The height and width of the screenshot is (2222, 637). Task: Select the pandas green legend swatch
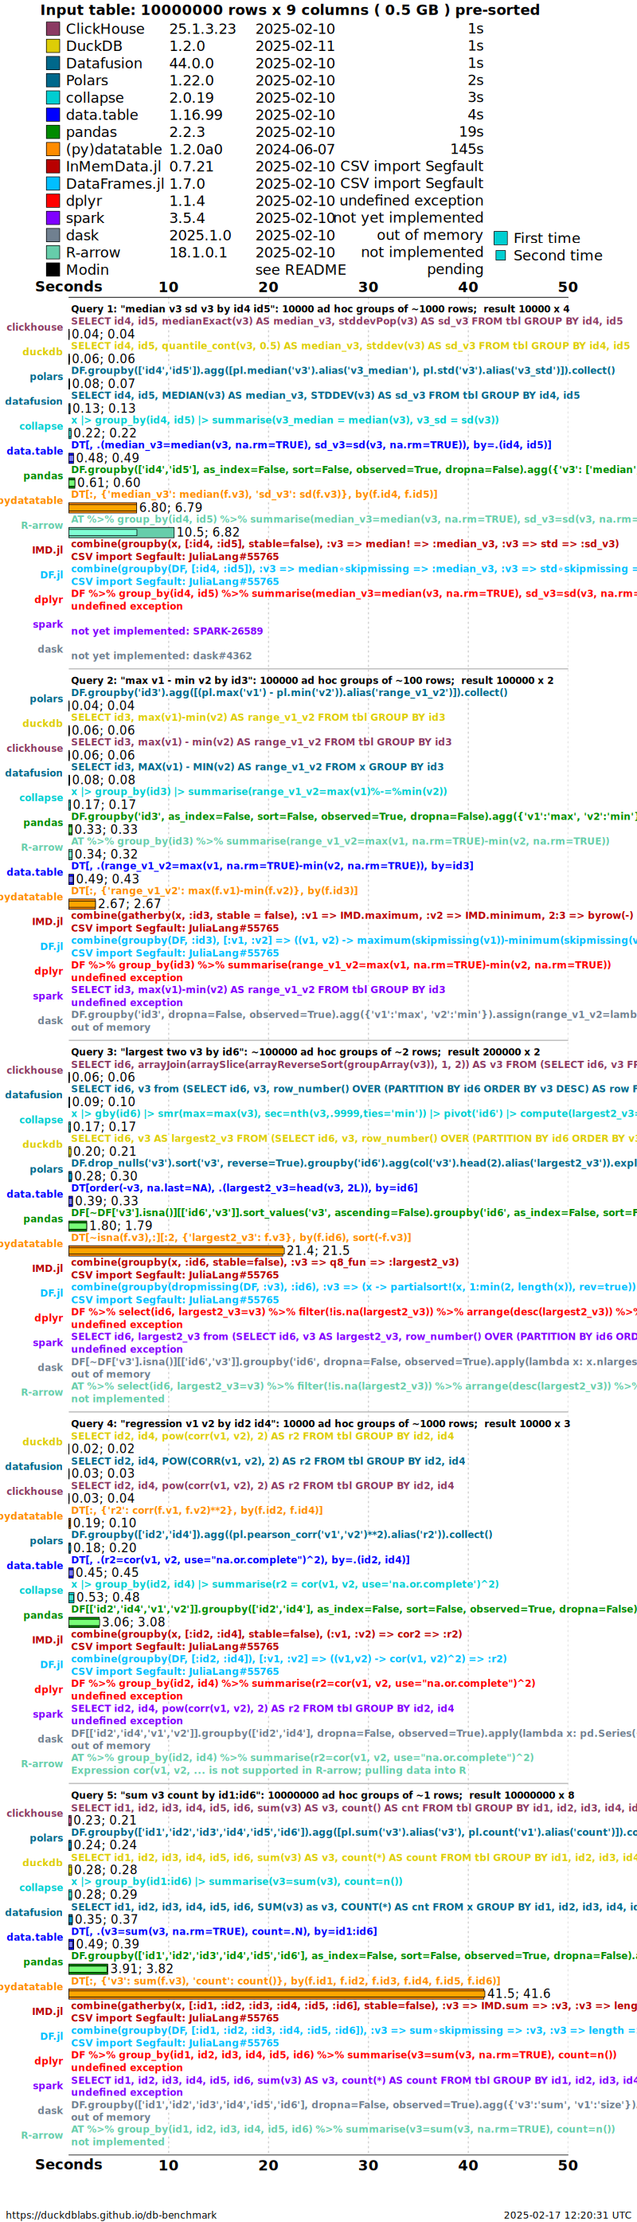(x=53, y=132)
